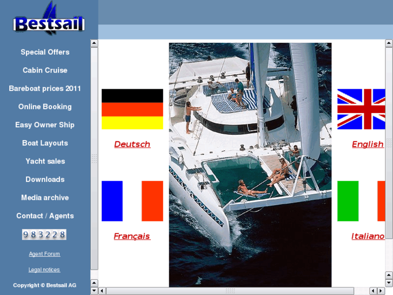Open Cabin Cruise section
The width and height of the screenshot is (393, 295).
click(45, 70)
